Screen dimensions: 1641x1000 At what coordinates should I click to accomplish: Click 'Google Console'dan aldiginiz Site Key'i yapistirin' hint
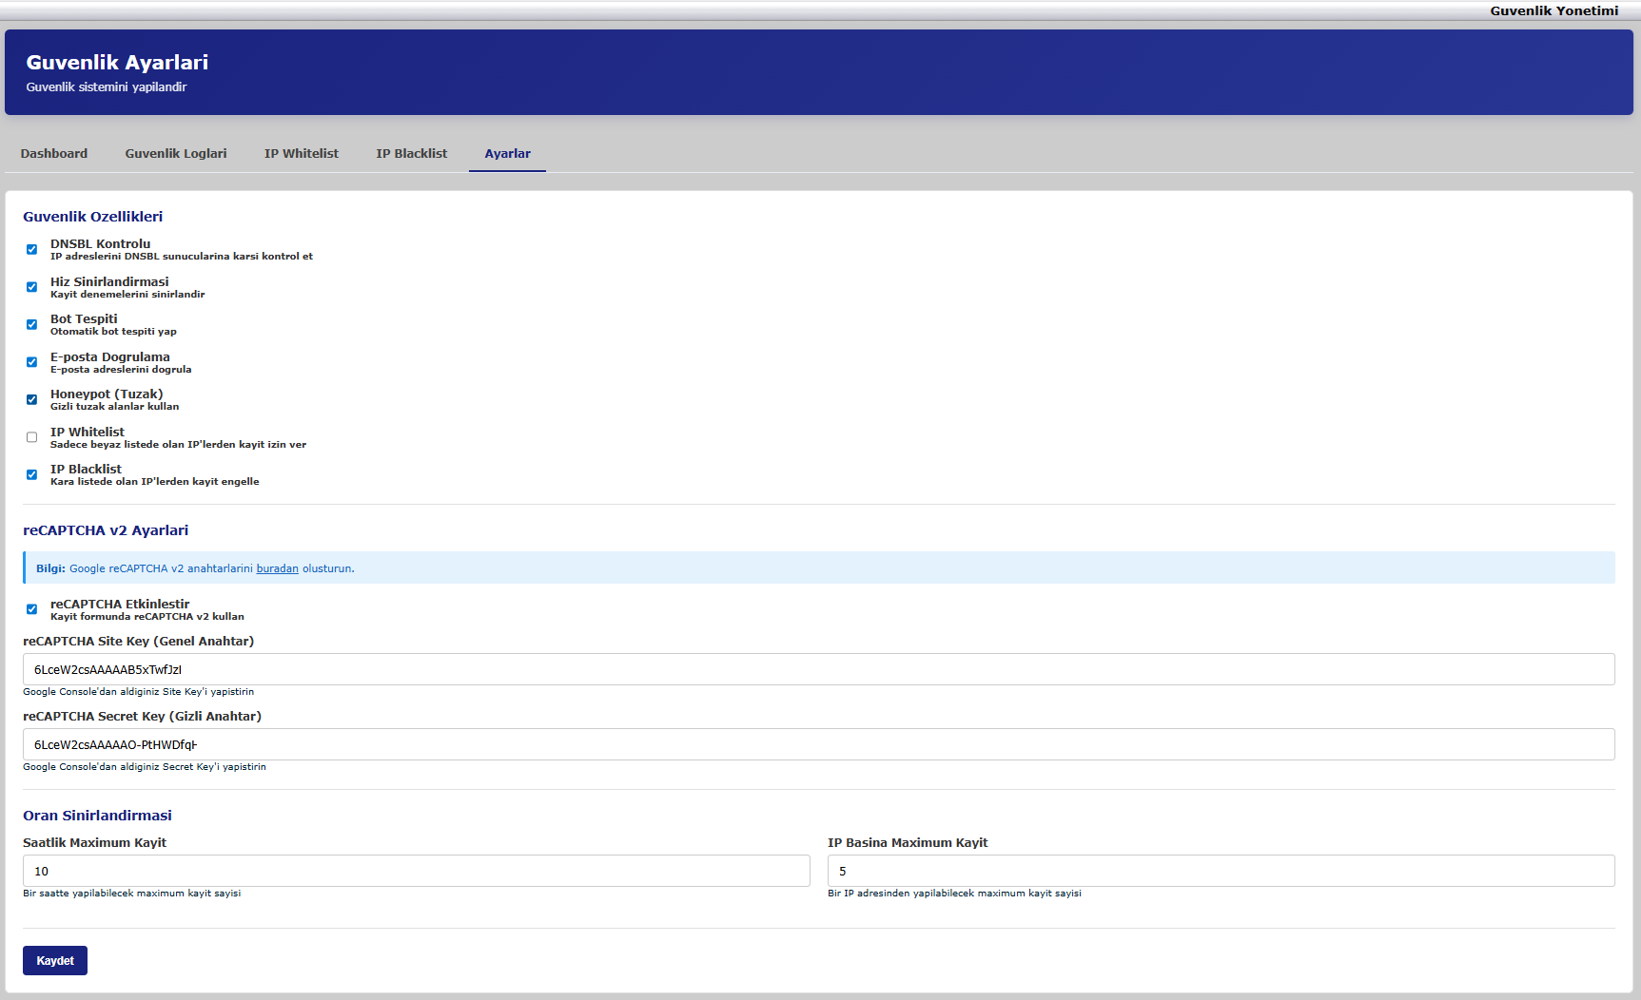139,692
